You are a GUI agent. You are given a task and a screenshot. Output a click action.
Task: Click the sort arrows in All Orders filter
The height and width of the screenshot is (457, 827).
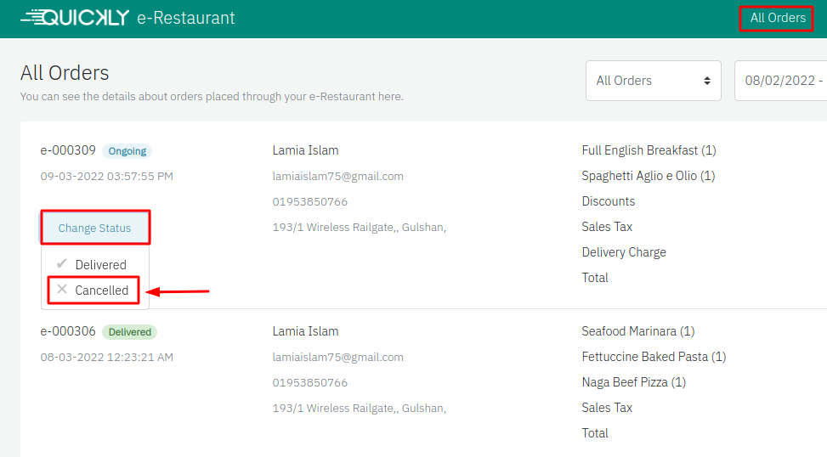pyautogui.click(x=706, y=81)
